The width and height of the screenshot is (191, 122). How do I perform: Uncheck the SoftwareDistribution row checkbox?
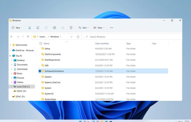click(40, 71)
